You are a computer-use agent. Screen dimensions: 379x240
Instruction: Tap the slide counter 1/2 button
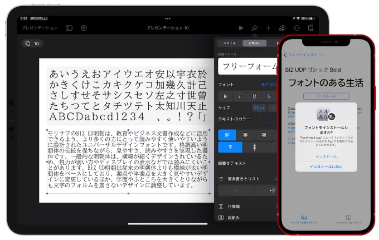point(32,43)
